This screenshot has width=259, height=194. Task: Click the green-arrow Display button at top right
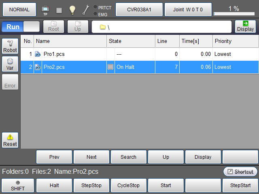click(x=245, y=26)
